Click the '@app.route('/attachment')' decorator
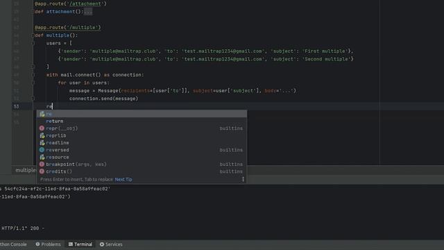This screenshot has height=250, width=444. (x=71, y=3)
